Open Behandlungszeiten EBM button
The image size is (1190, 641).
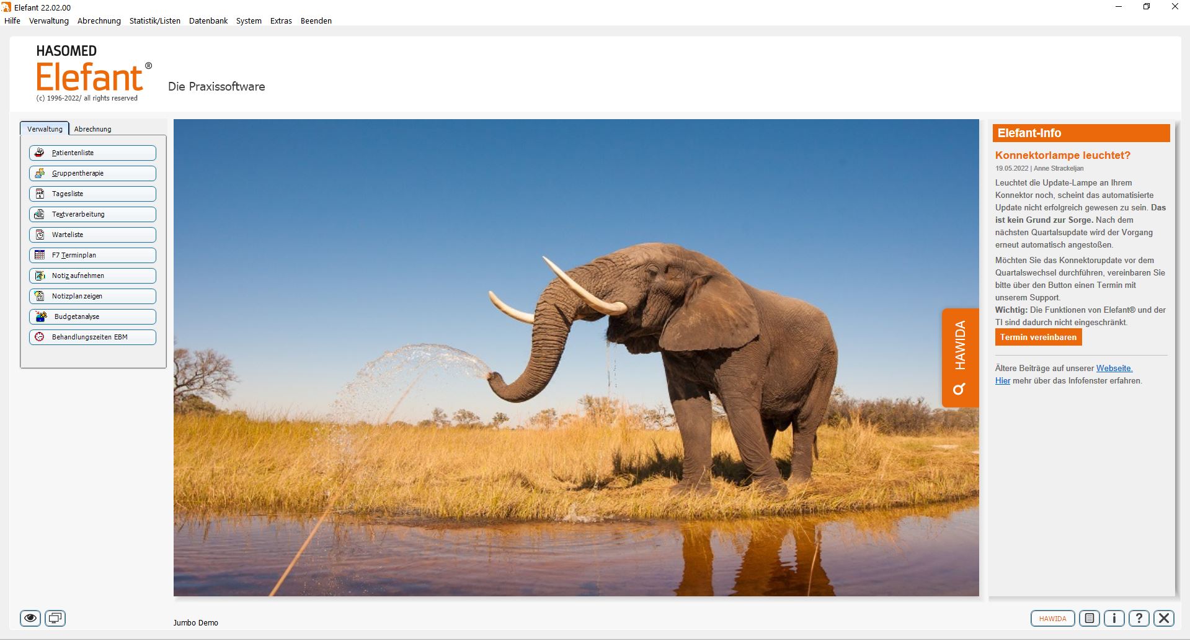(92, 337)
